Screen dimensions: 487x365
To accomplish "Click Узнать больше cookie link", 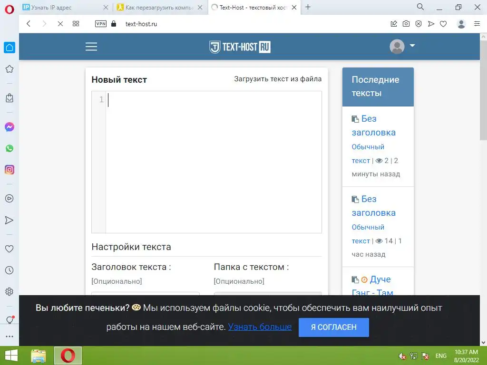I will [260, 327].
